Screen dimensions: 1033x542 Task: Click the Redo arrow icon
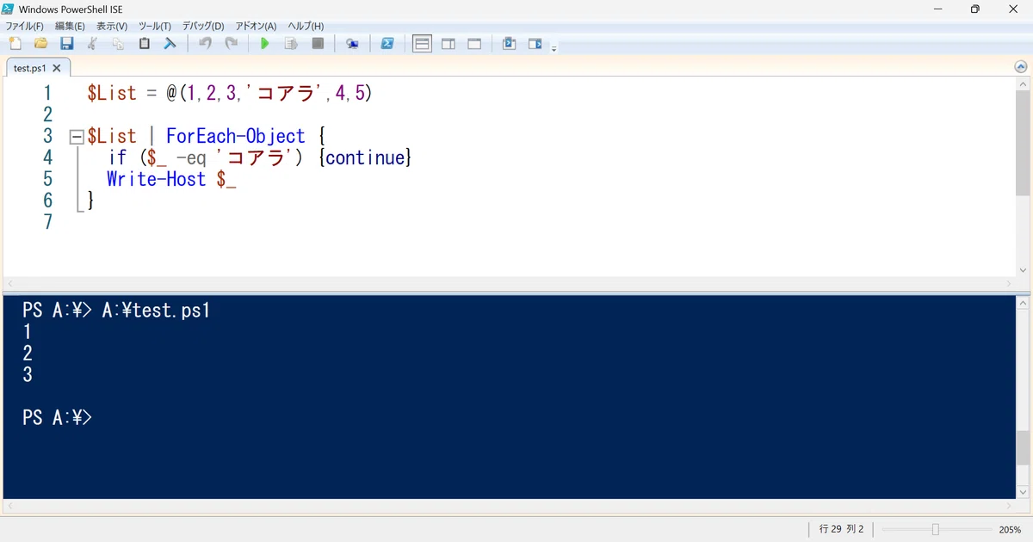coord(231,44)
